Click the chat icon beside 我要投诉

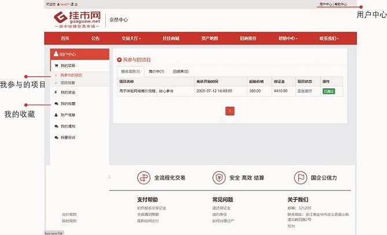56,137
